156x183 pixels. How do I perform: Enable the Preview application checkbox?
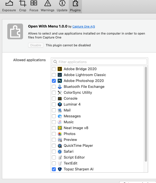coord(54,140)
